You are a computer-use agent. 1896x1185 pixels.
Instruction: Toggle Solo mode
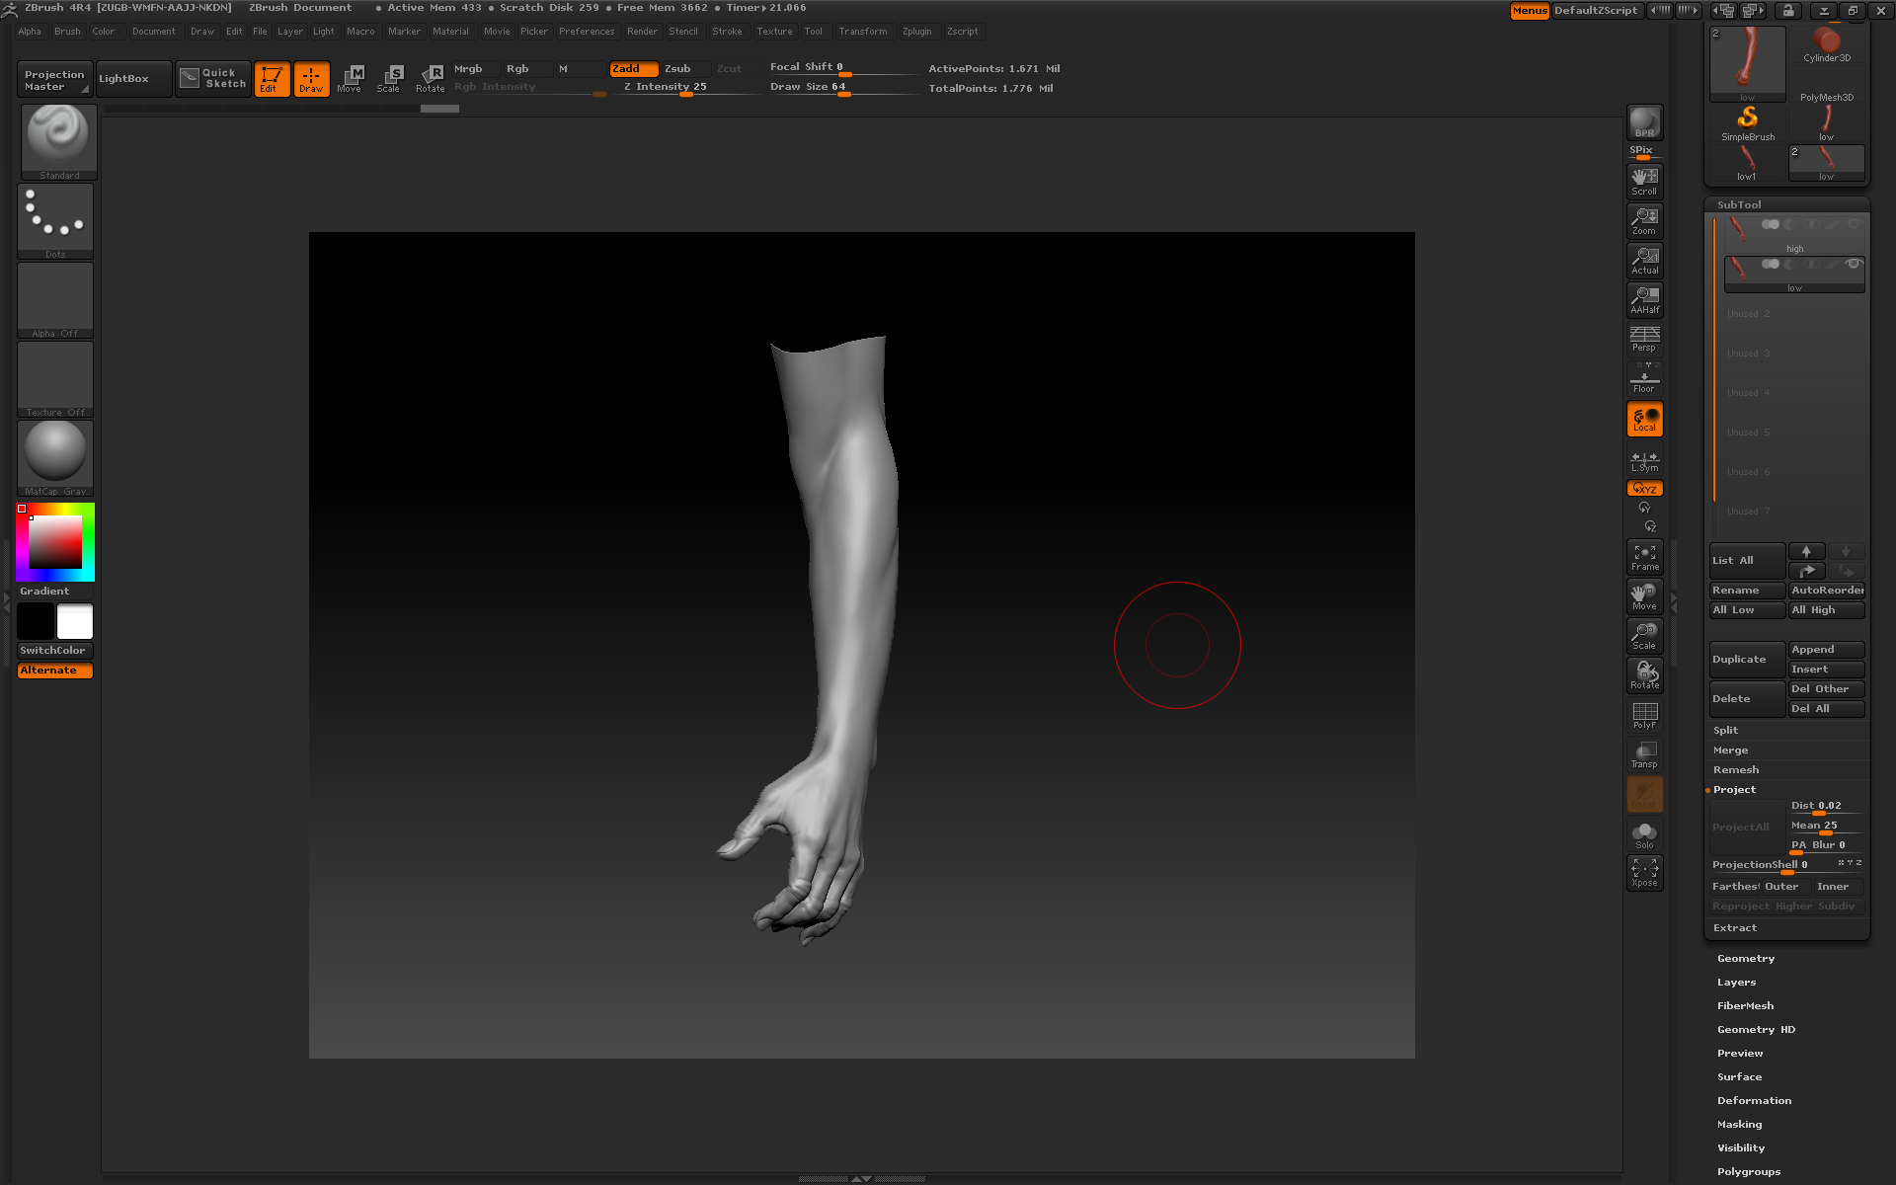1644,834
